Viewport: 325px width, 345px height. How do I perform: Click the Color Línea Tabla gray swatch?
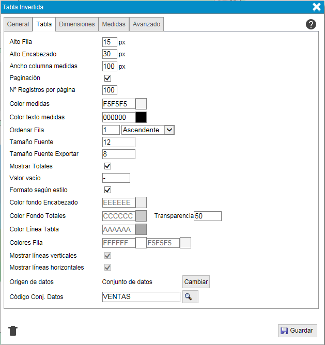[x=141, y=229]
